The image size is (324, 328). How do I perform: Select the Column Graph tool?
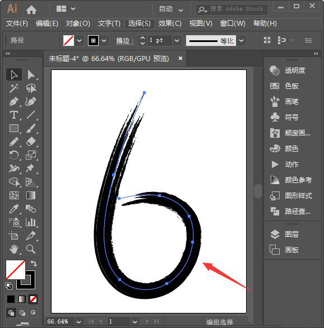[x=31, y=222]
